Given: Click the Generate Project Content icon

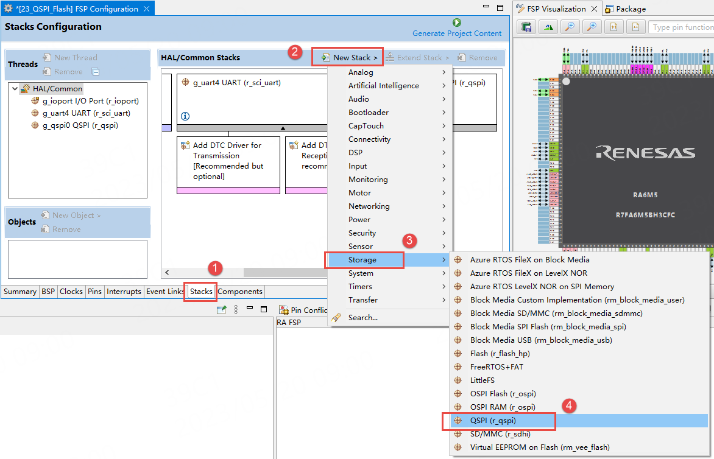Looking at the screenshot, I should tap(457, 23).
